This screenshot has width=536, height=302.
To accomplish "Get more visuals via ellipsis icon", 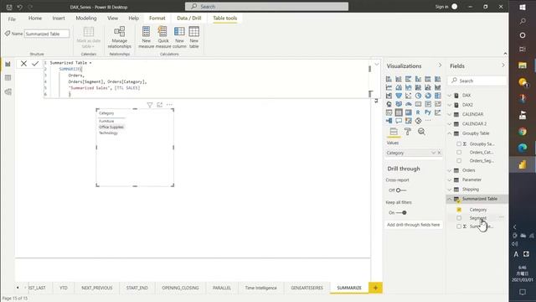I will click(x=428, y=121).
